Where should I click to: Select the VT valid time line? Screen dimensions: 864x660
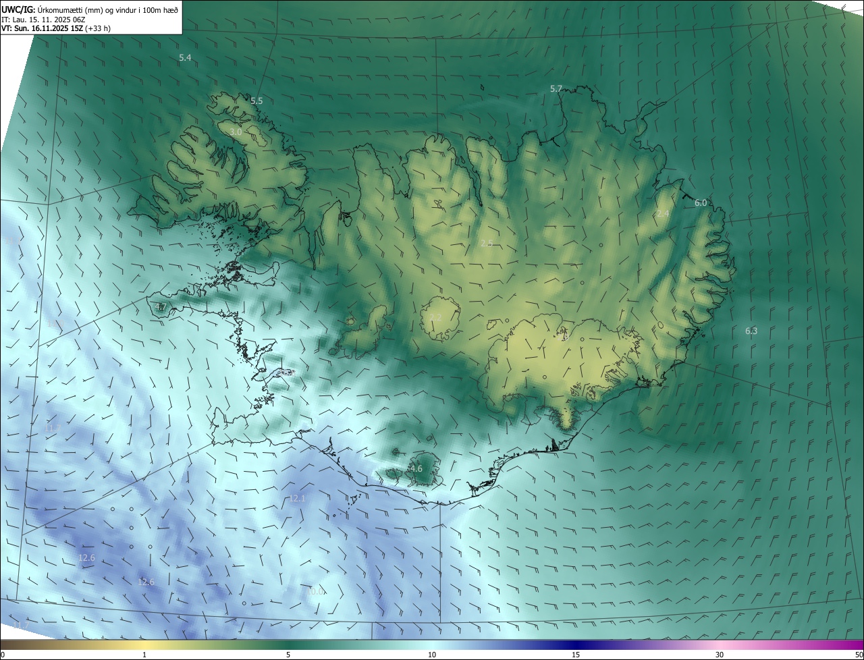tap(55, 28)
